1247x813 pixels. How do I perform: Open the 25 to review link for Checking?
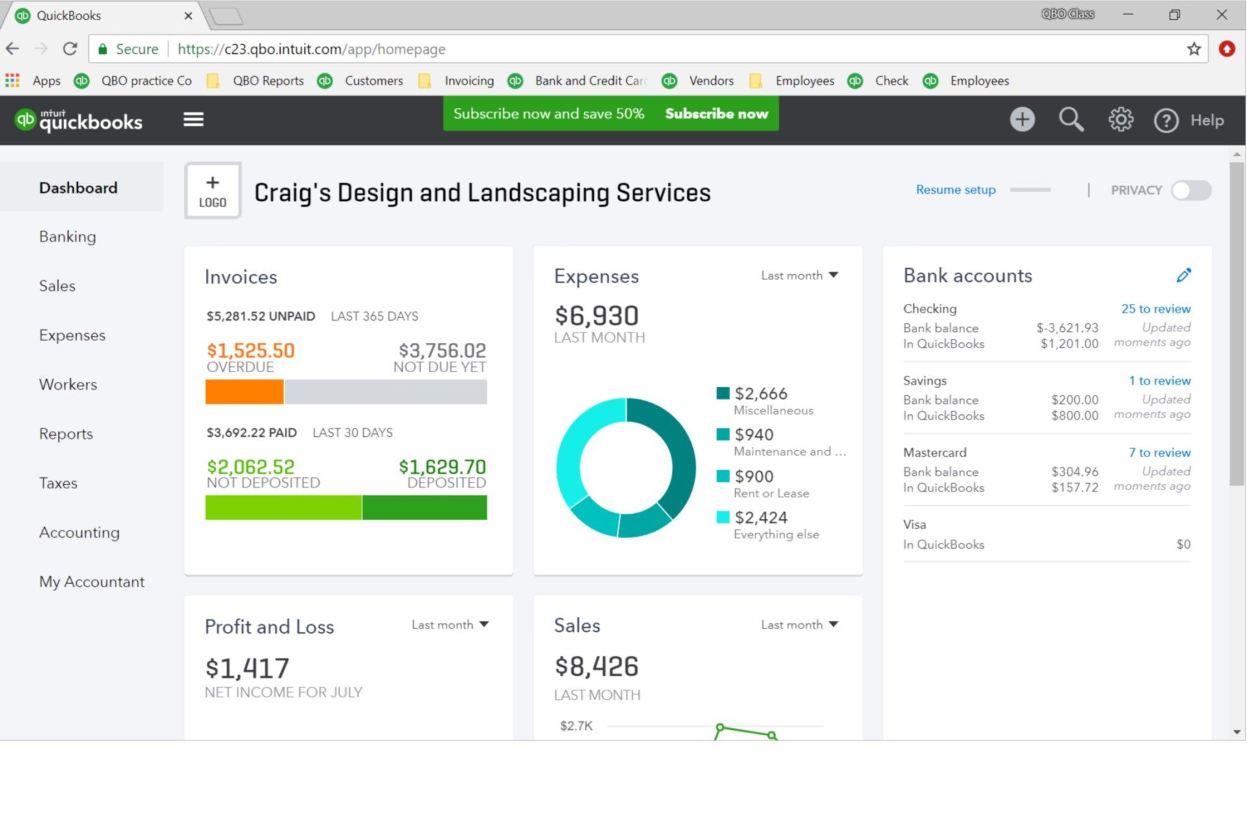(1155, 309)
